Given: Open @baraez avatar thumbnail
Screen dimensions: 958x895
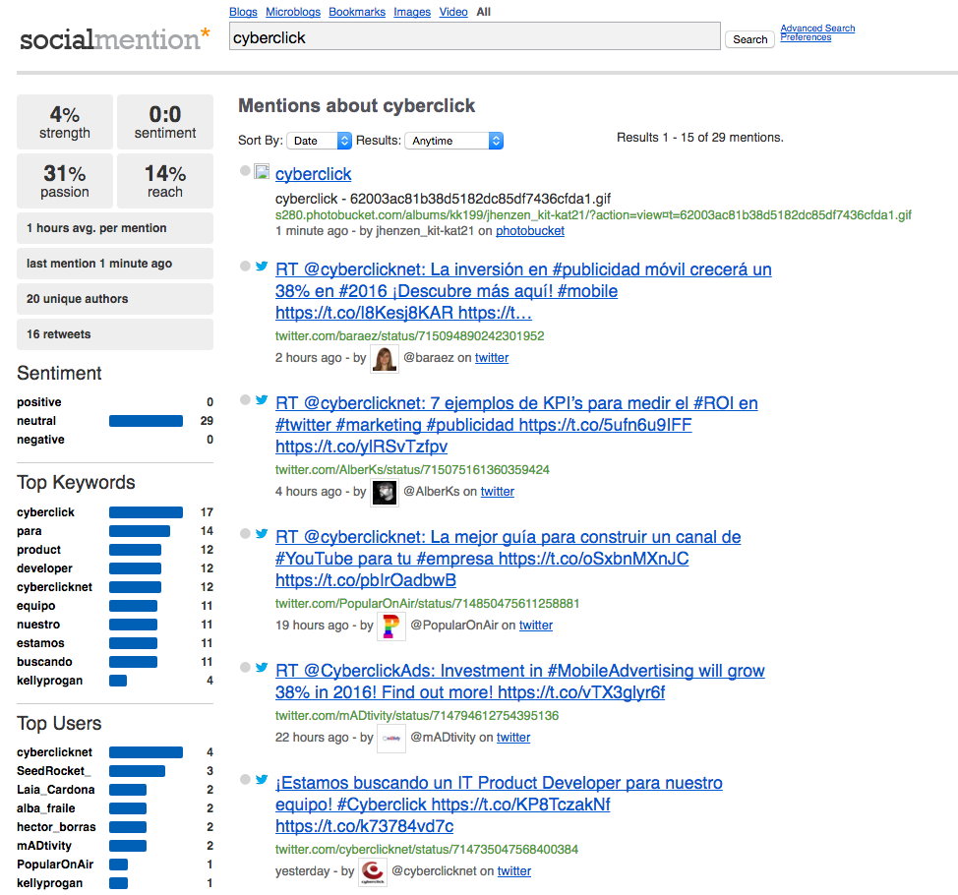Looking at the screenshot, I should [x=385, y=359].
